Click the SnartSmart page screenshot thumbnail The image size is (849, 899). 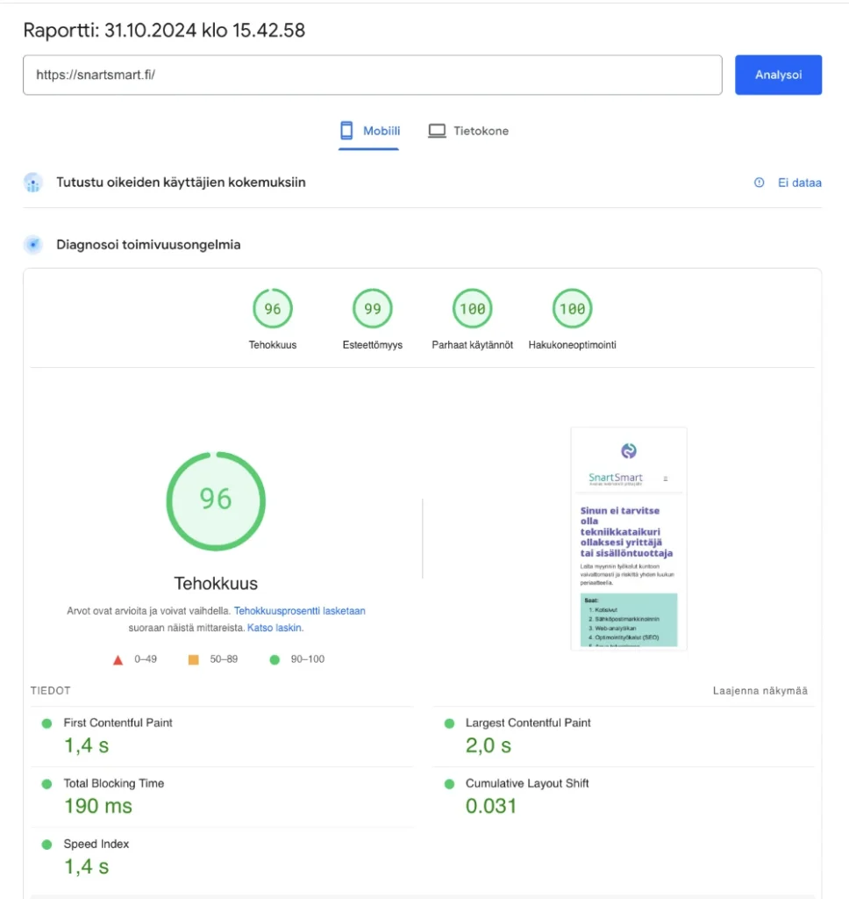(x=629, y=538)
